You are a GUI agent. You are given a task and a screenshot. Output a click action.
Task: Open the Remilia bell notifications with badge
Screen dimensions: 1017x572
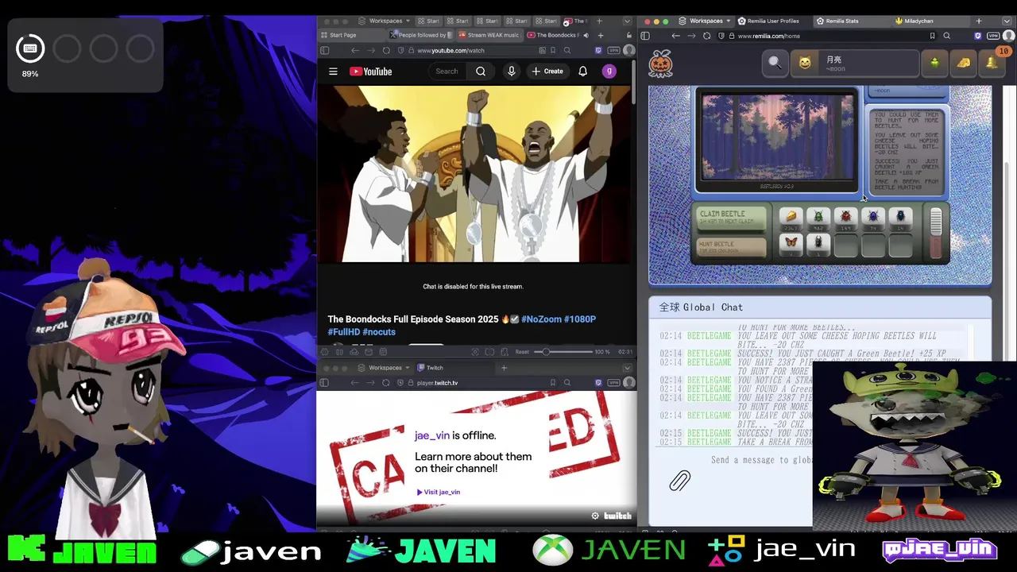[993, 62]
